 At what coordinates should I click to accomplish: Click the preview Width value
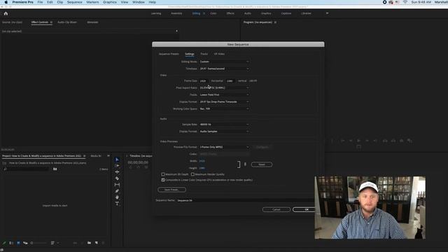[202, 161]
